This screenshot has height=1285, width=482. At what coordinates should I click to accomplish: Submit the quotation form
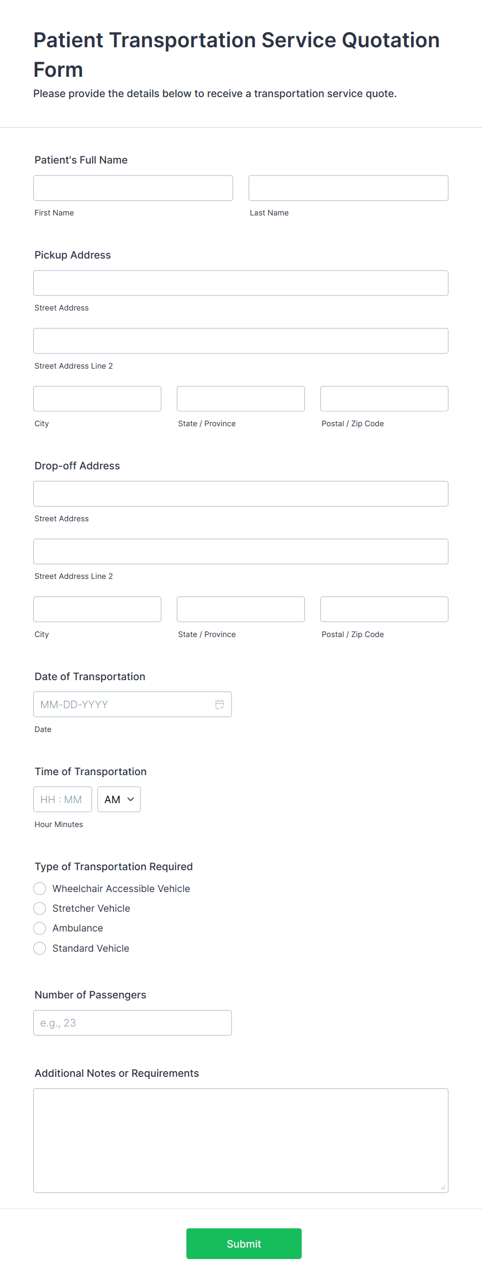(244, 1243)
